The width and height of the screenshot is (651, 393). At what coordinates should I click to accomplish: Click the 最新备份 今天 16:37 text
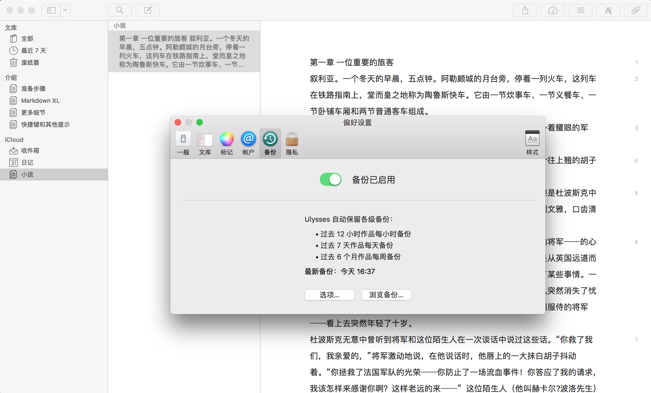[340, 272]
